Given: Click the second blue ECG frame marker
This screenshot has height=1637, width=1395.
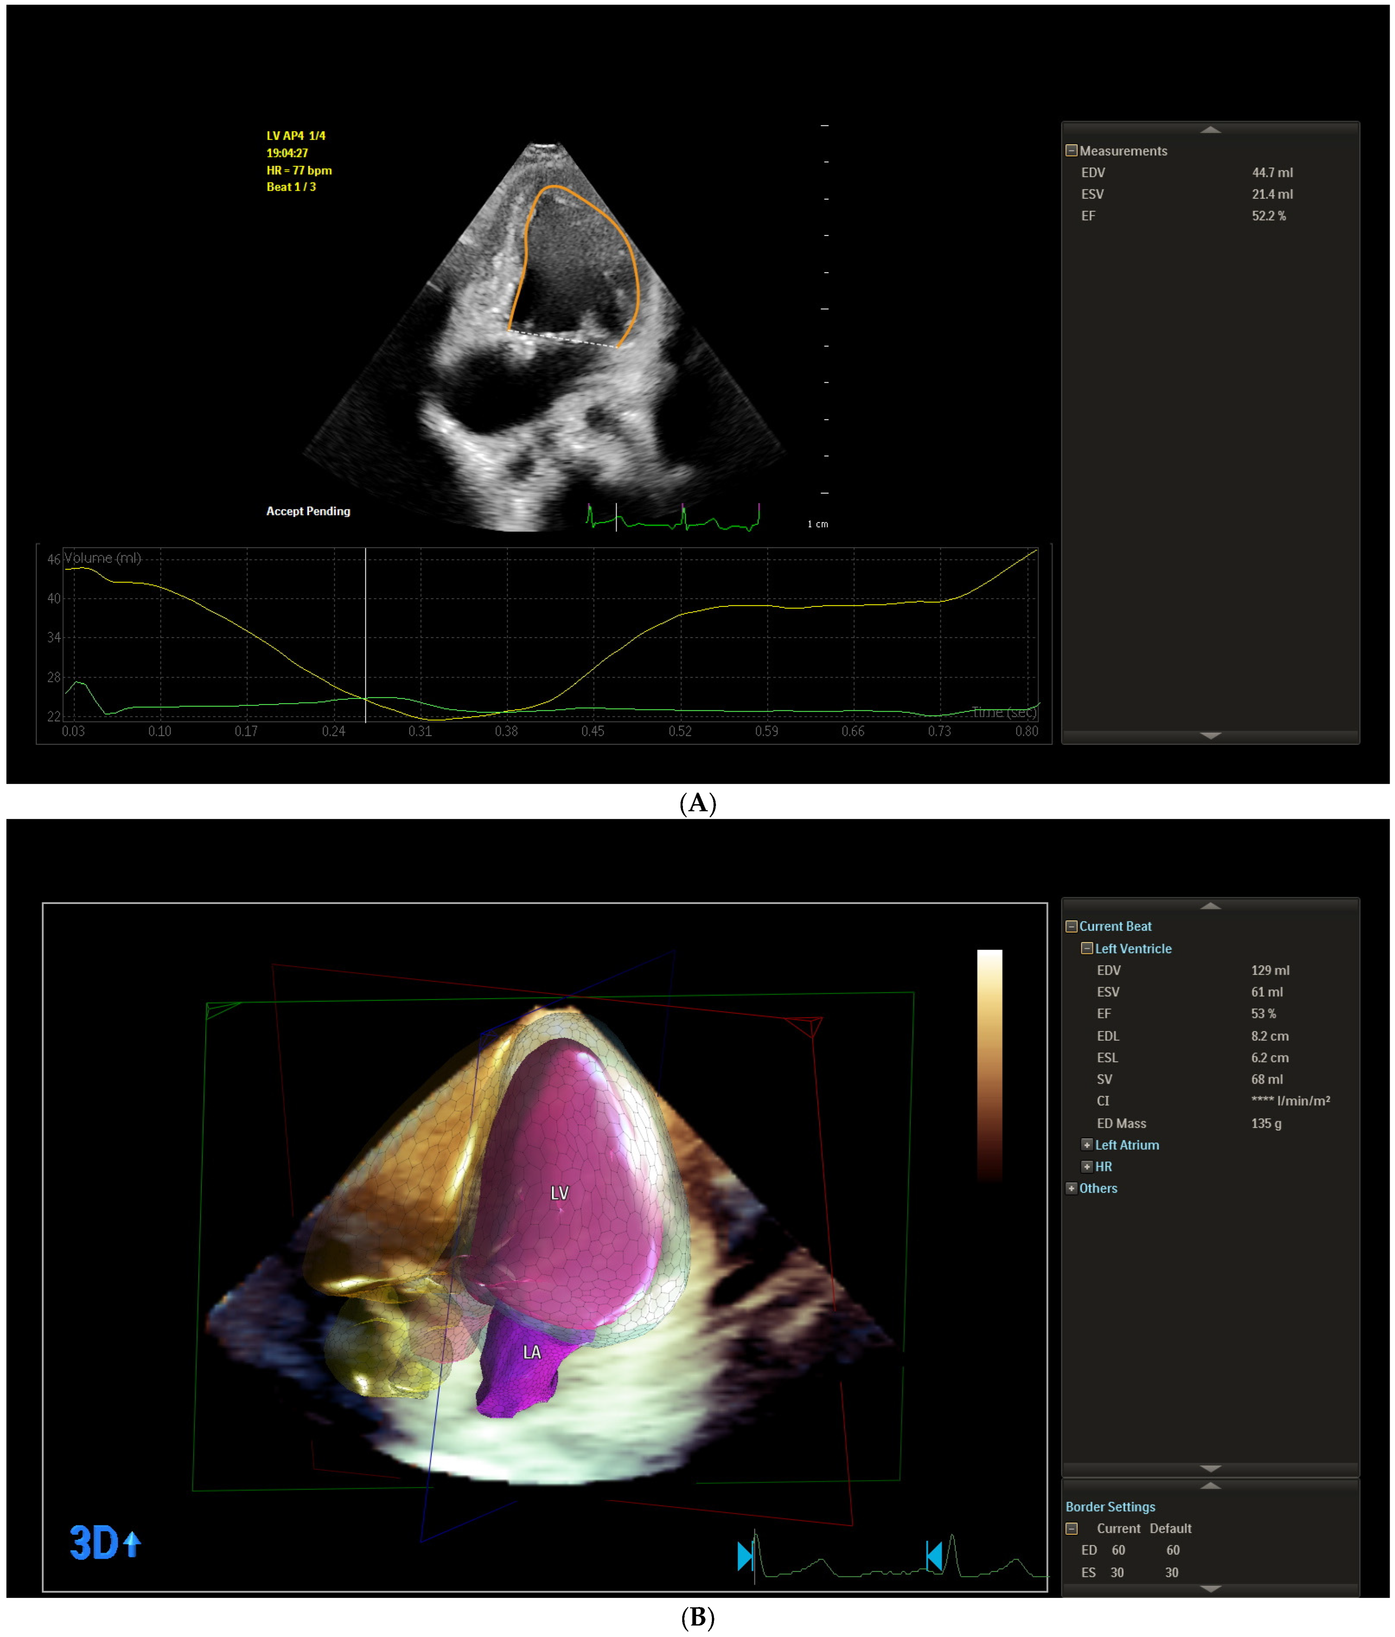Looking at the screenshot, I should coord(934,1556).
